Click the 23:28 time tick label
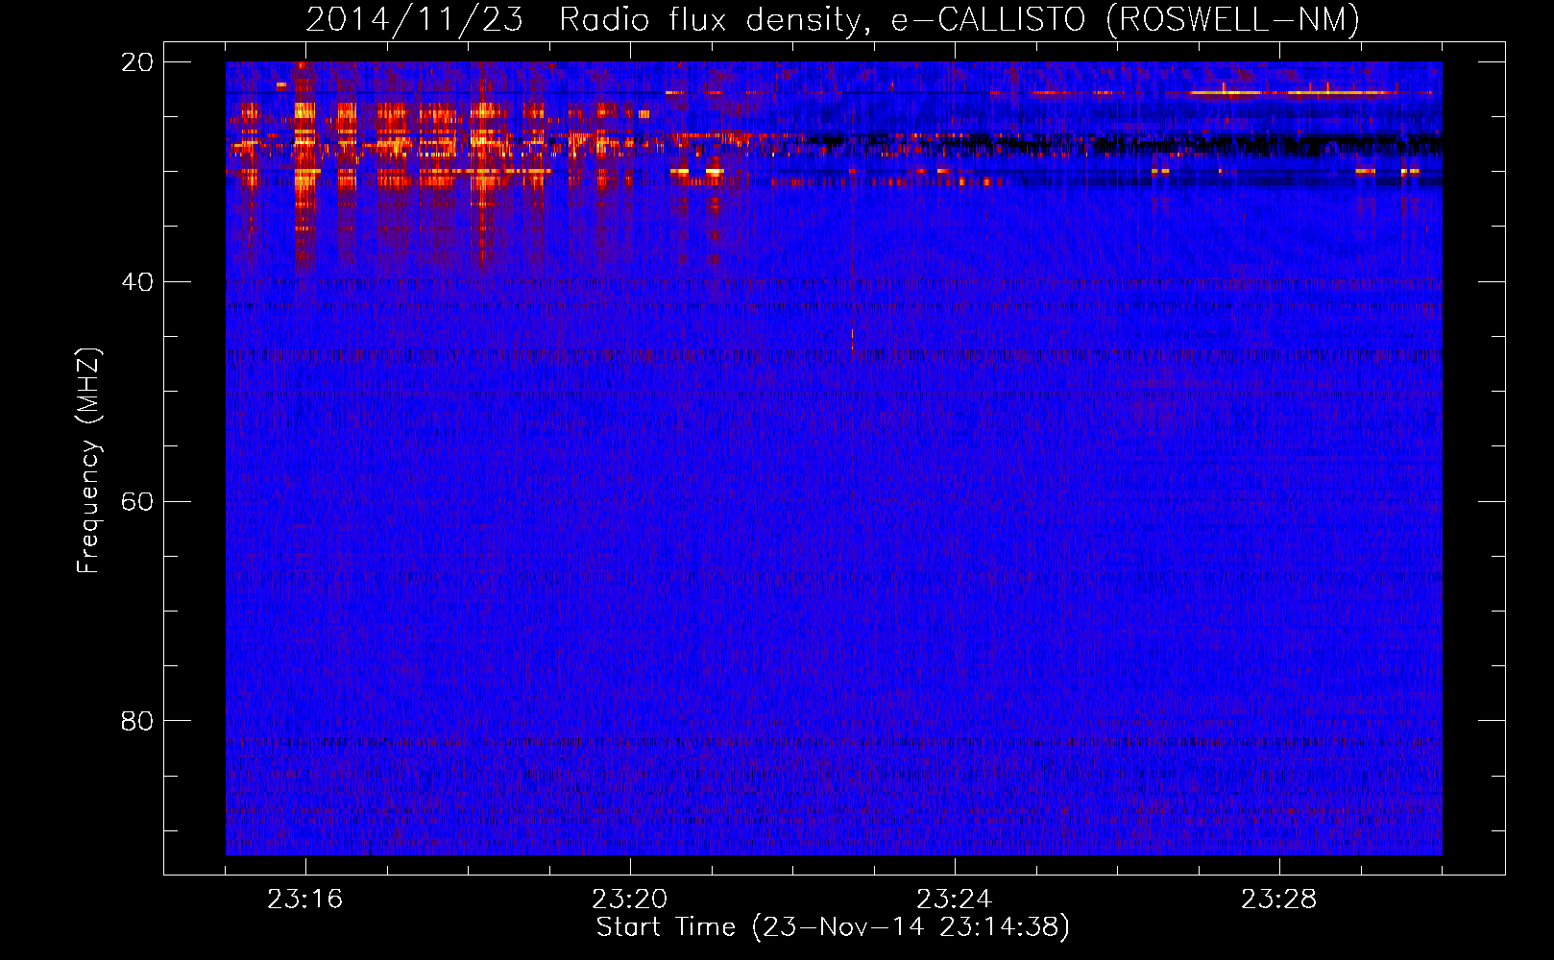 [x=1278, y=900]
